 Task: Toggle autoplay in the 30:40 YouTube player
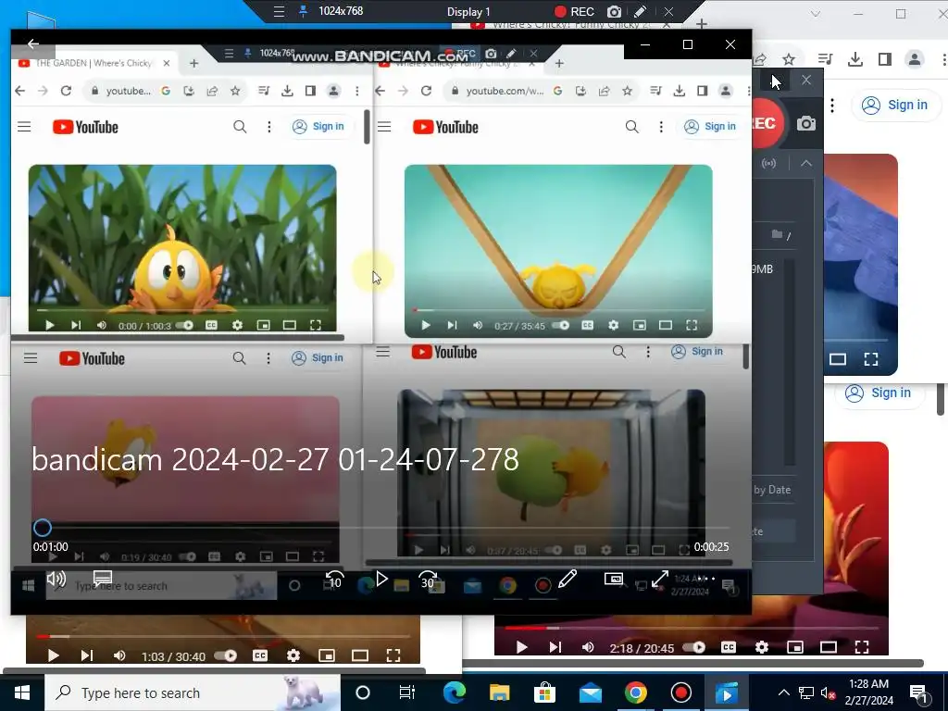226,655
